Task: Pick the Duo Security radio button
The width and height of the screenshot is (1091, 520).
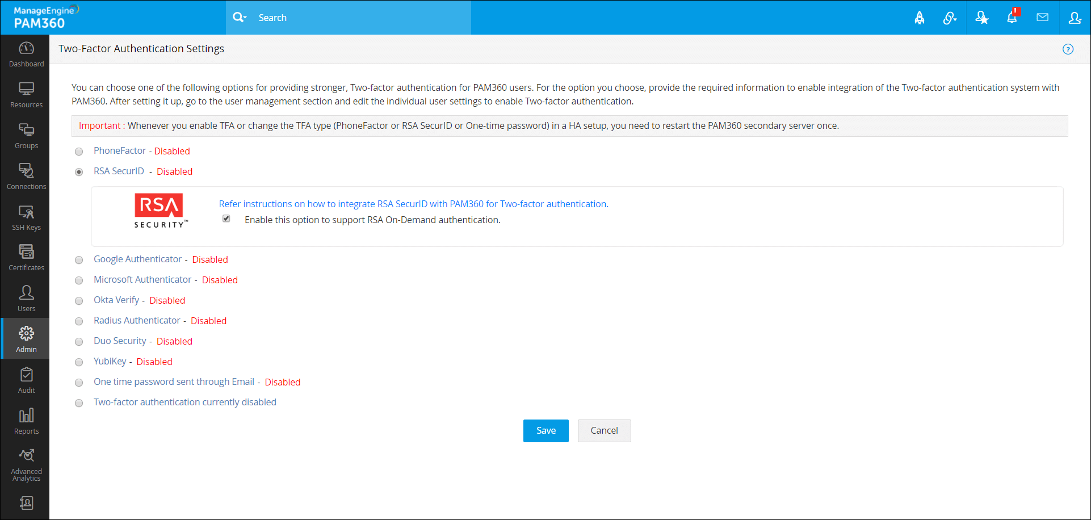Action: [x=79, y=342]
